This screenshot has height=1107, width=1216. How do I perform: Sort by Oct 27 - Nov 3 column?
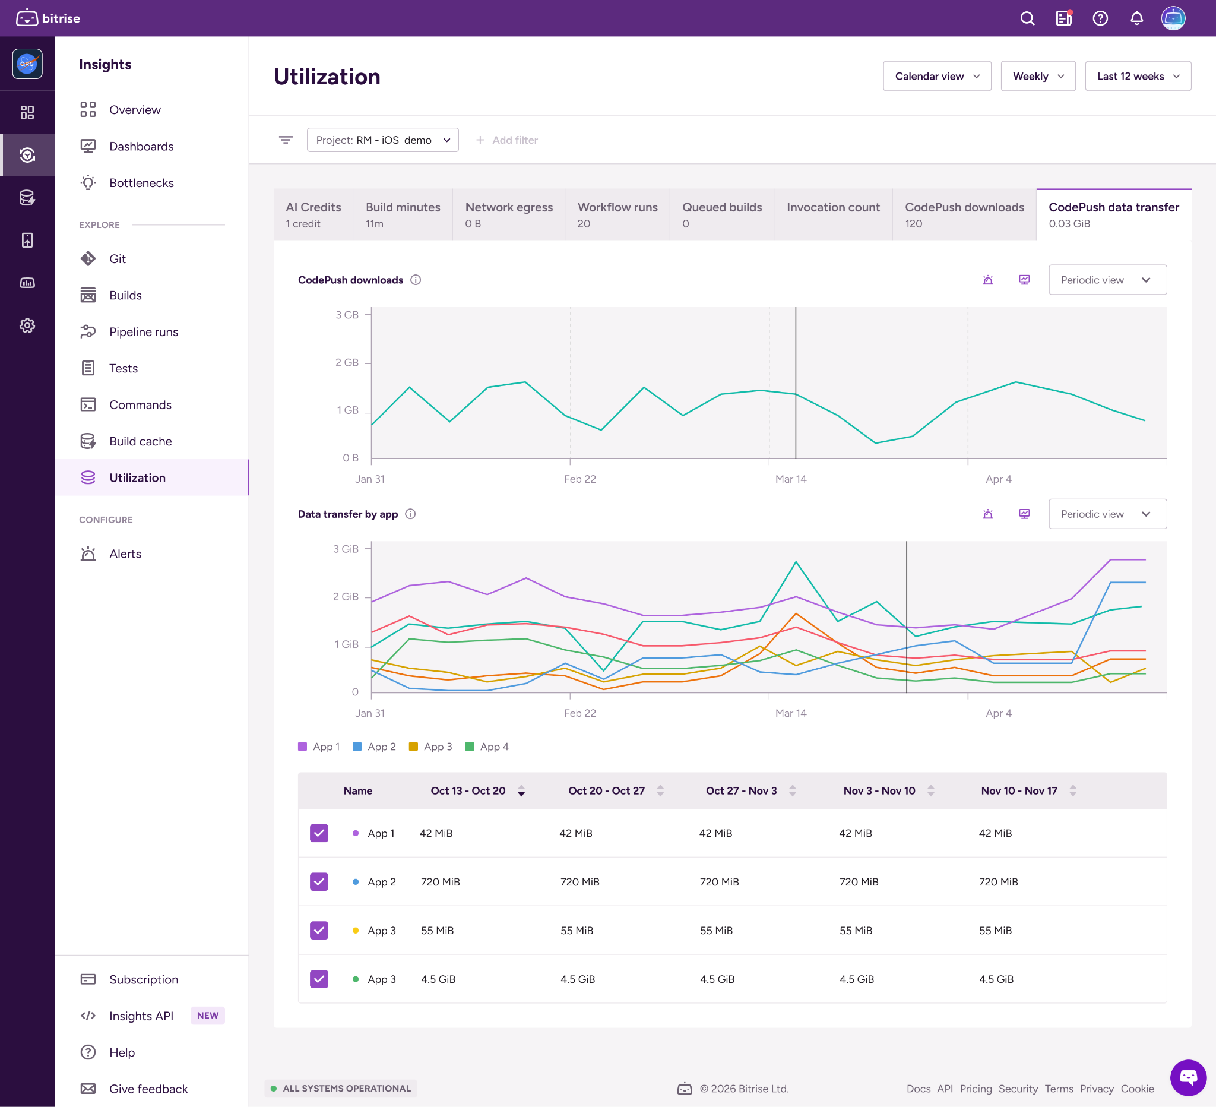793,791
